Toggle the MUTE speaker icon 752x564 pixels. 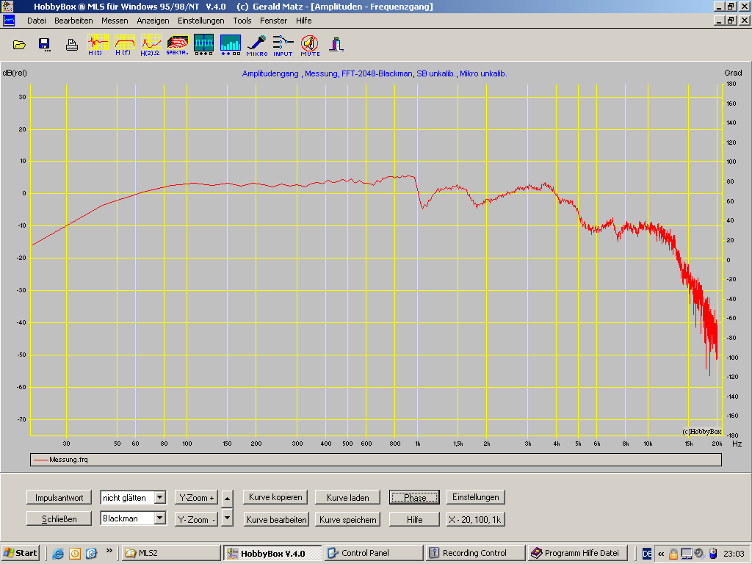310,46
